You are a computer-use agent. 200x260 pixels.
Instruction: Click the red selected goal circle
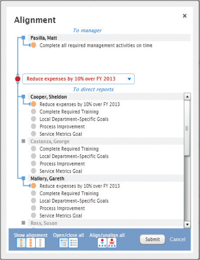(17, 79)
